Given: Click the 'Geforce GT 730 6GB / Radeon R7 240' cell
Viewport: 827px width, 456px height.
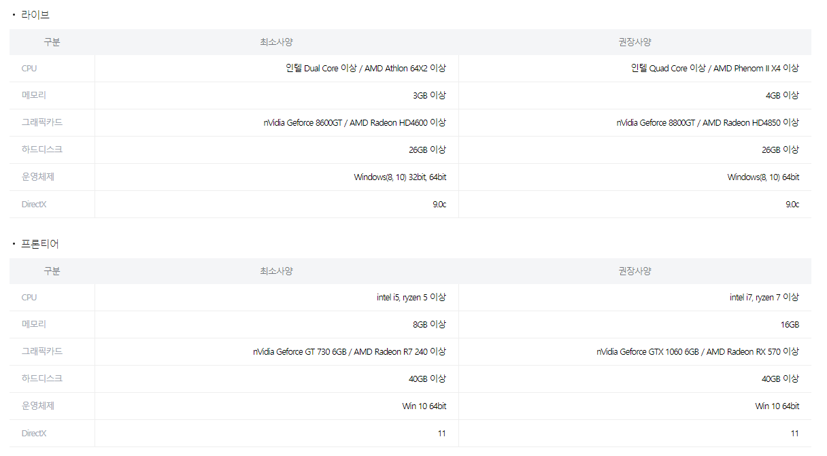Looking at the screenshot, I should pyautogui.click(x=350, y=352).
